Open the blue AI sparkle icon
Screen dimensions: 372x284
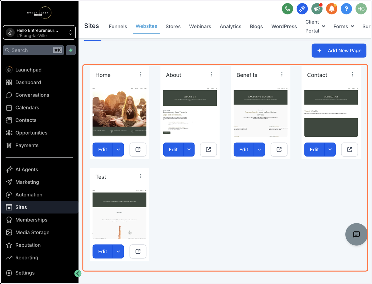[x=302, y=9]
